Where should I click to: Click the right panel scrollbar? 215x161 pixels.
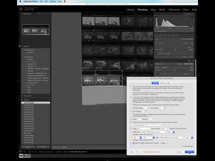(x=195, y=68)
